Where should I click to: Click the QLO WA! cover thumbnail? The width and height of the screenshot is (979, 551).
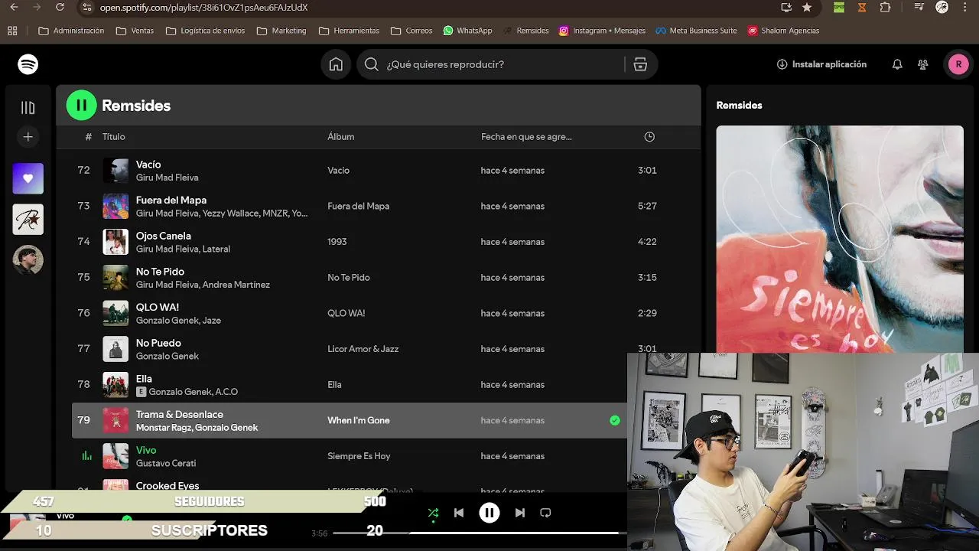point(115,313)
